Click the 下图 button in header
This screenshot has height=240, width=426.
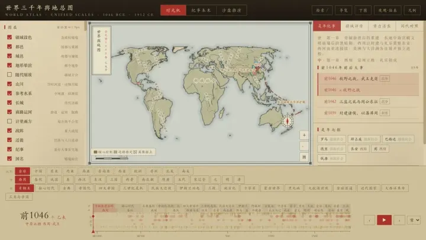coord(363,10)
